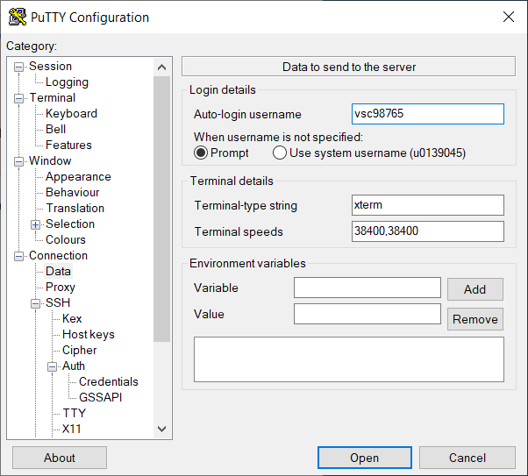Screen dimensions: 528x476
Task: Collapse the Window tree node
Action: tap(19, 161)
